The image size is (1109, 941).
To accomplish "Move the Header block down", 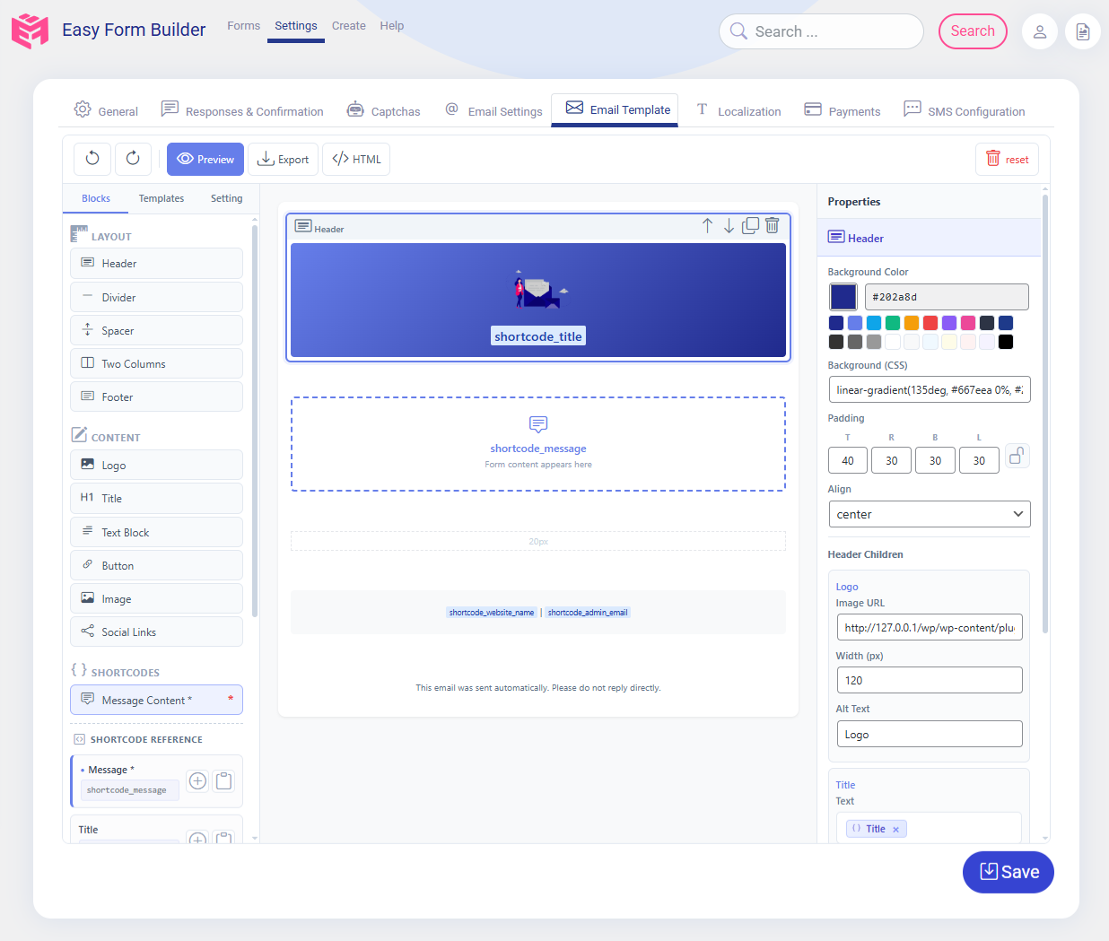I will tap(729, 225).
